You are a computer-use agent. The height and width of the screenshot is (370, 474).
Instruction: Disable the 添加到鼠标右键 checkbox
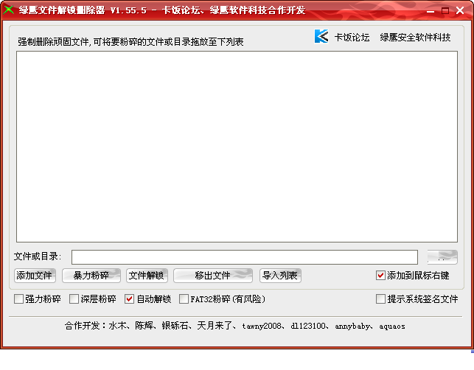(x=380, y=276)
